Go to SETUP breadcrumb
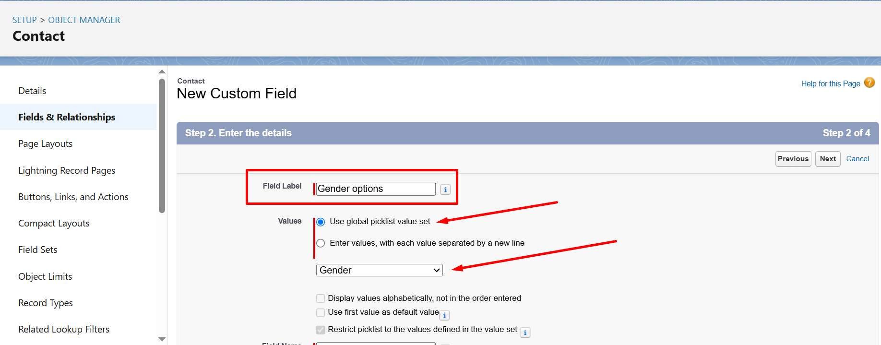 (24, 20)
